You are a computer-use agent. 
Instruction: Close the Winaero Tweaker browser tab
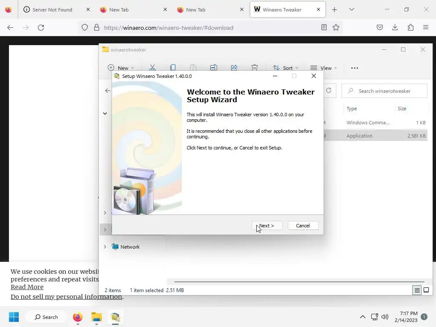pyautogui.click(x=318, y=9)
